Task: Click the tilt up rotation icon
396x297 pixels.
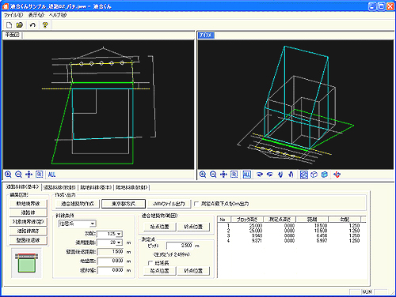Action: coord(291,175)
